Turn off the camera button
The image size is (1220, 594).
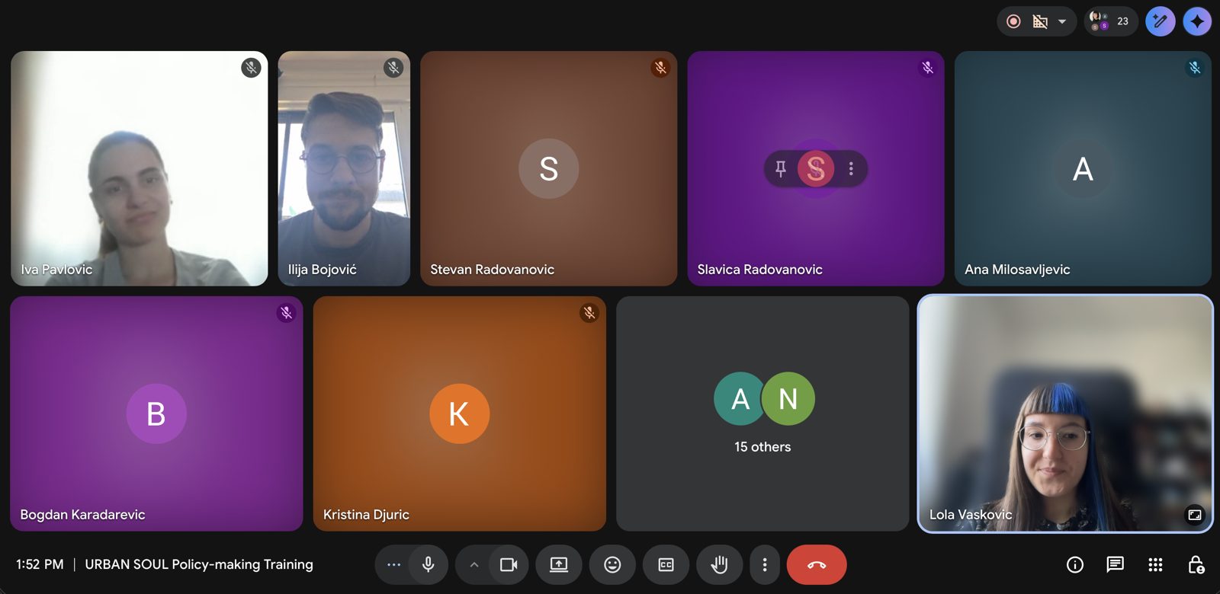click(x=509, y=564)
